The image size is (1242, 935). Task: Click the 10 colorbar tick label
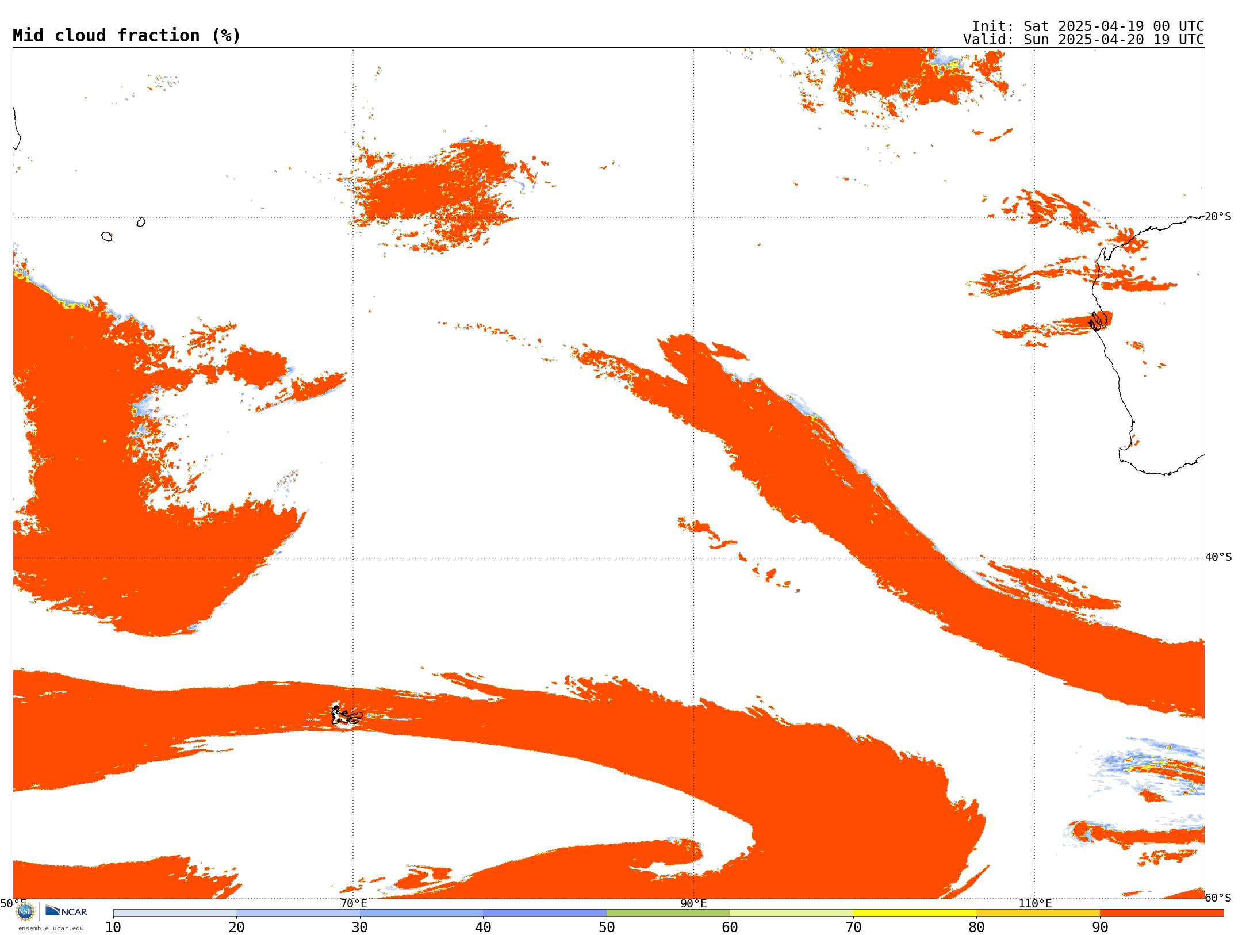coord(113,928)
